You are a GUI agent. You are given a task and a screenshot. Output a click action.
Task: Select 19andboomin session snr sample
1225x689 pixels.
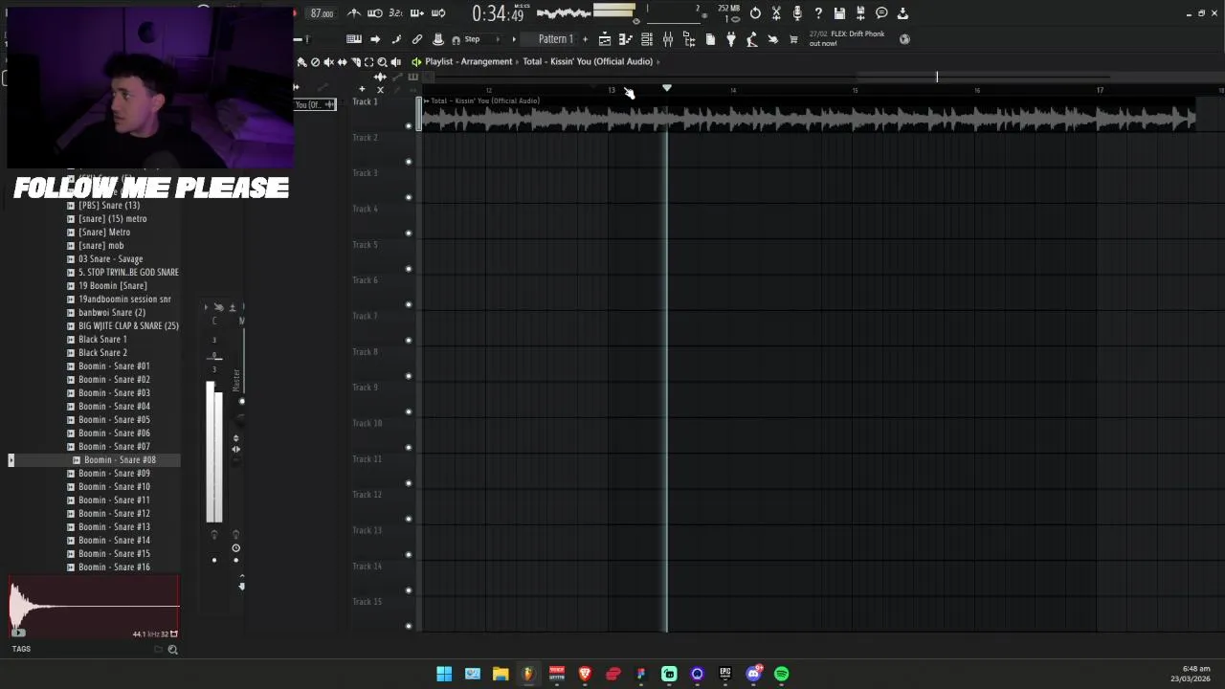(x=124, y=300)
